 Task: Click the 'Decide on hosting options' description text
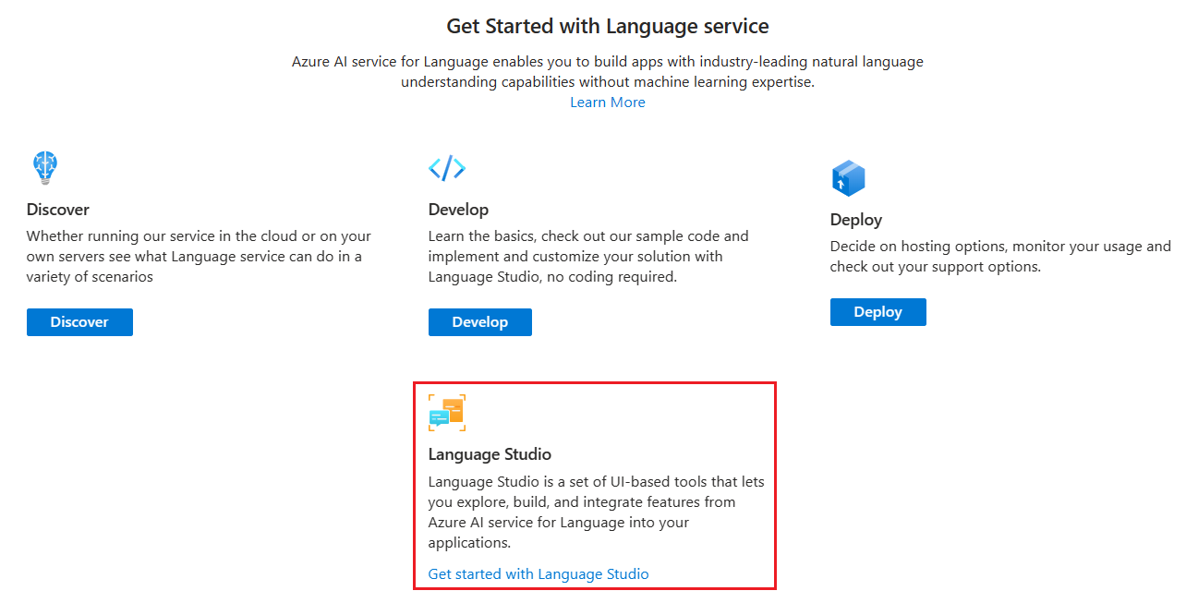[1000, 257]
